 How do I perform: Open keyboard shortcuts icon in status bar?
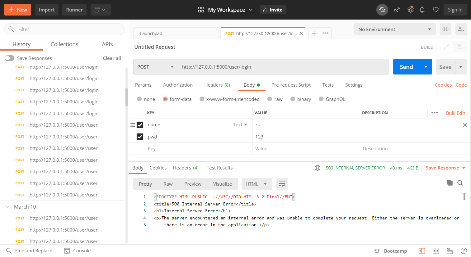(450, 251)
